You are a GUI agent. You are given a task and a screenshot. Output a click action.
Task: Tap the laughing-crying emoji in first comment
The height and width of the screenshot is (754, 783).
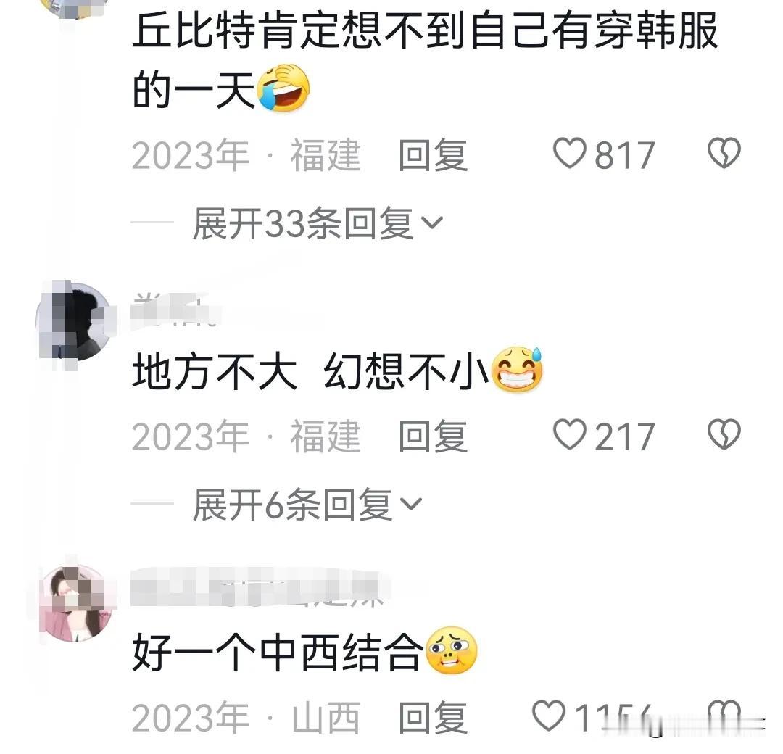pos(283,88)
